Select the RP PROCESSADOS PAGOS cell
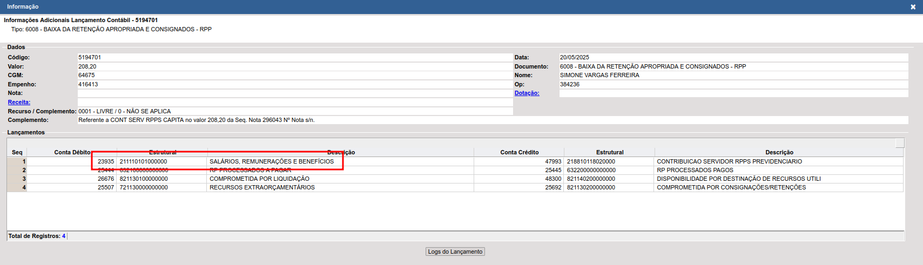The height and width of the screenshot is (265, 923). pyautogui.click(x=695, y=170)
